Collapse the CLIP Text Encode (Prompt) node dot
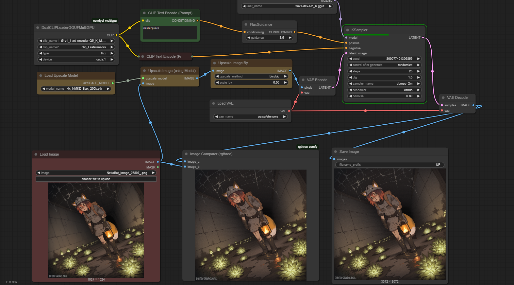Image resolution: width=514 pixels, height=285 pixels. pyautogui.click(x=144, y=13)
